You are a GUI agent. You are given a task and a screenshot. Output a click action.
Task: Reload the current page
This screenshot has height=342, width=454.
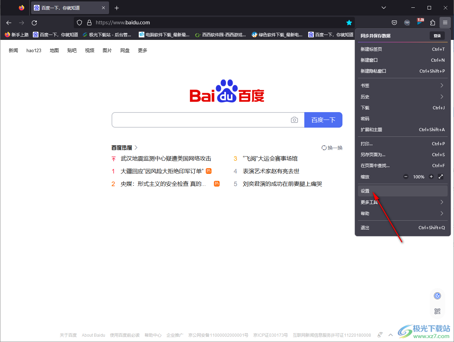pos(34,23)
